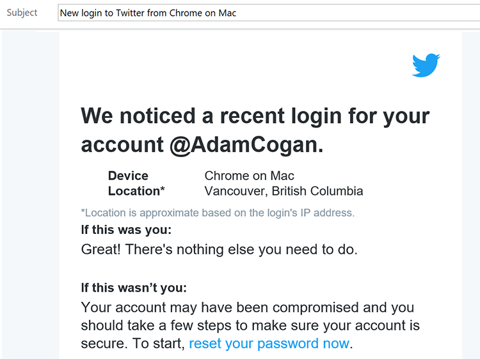Click the words 'secure. To start,' before the link
The image size is (480, 359).
133,343
